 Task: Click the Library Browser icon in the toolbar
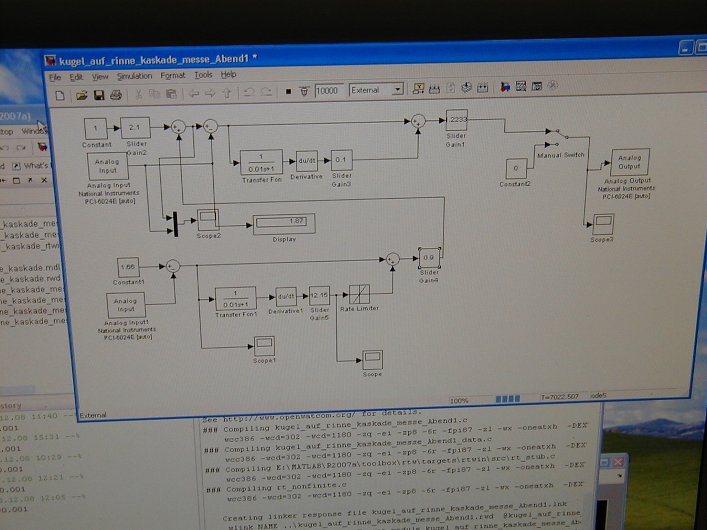(505, 87)
